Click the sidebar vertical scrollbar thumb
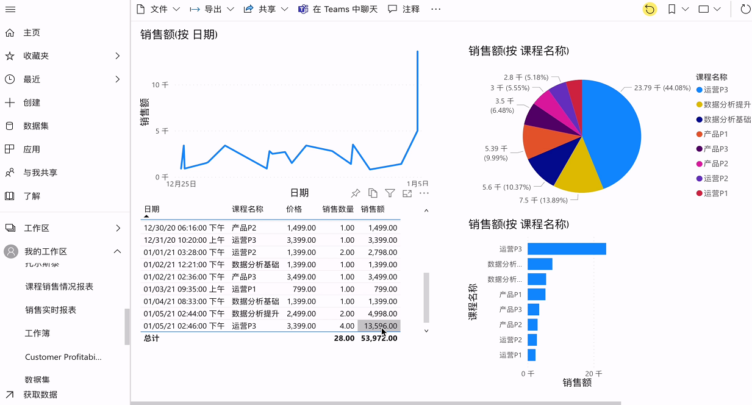The width and height of the screenshot is (752, 405). pyautogui.click(x=127, y=327)
